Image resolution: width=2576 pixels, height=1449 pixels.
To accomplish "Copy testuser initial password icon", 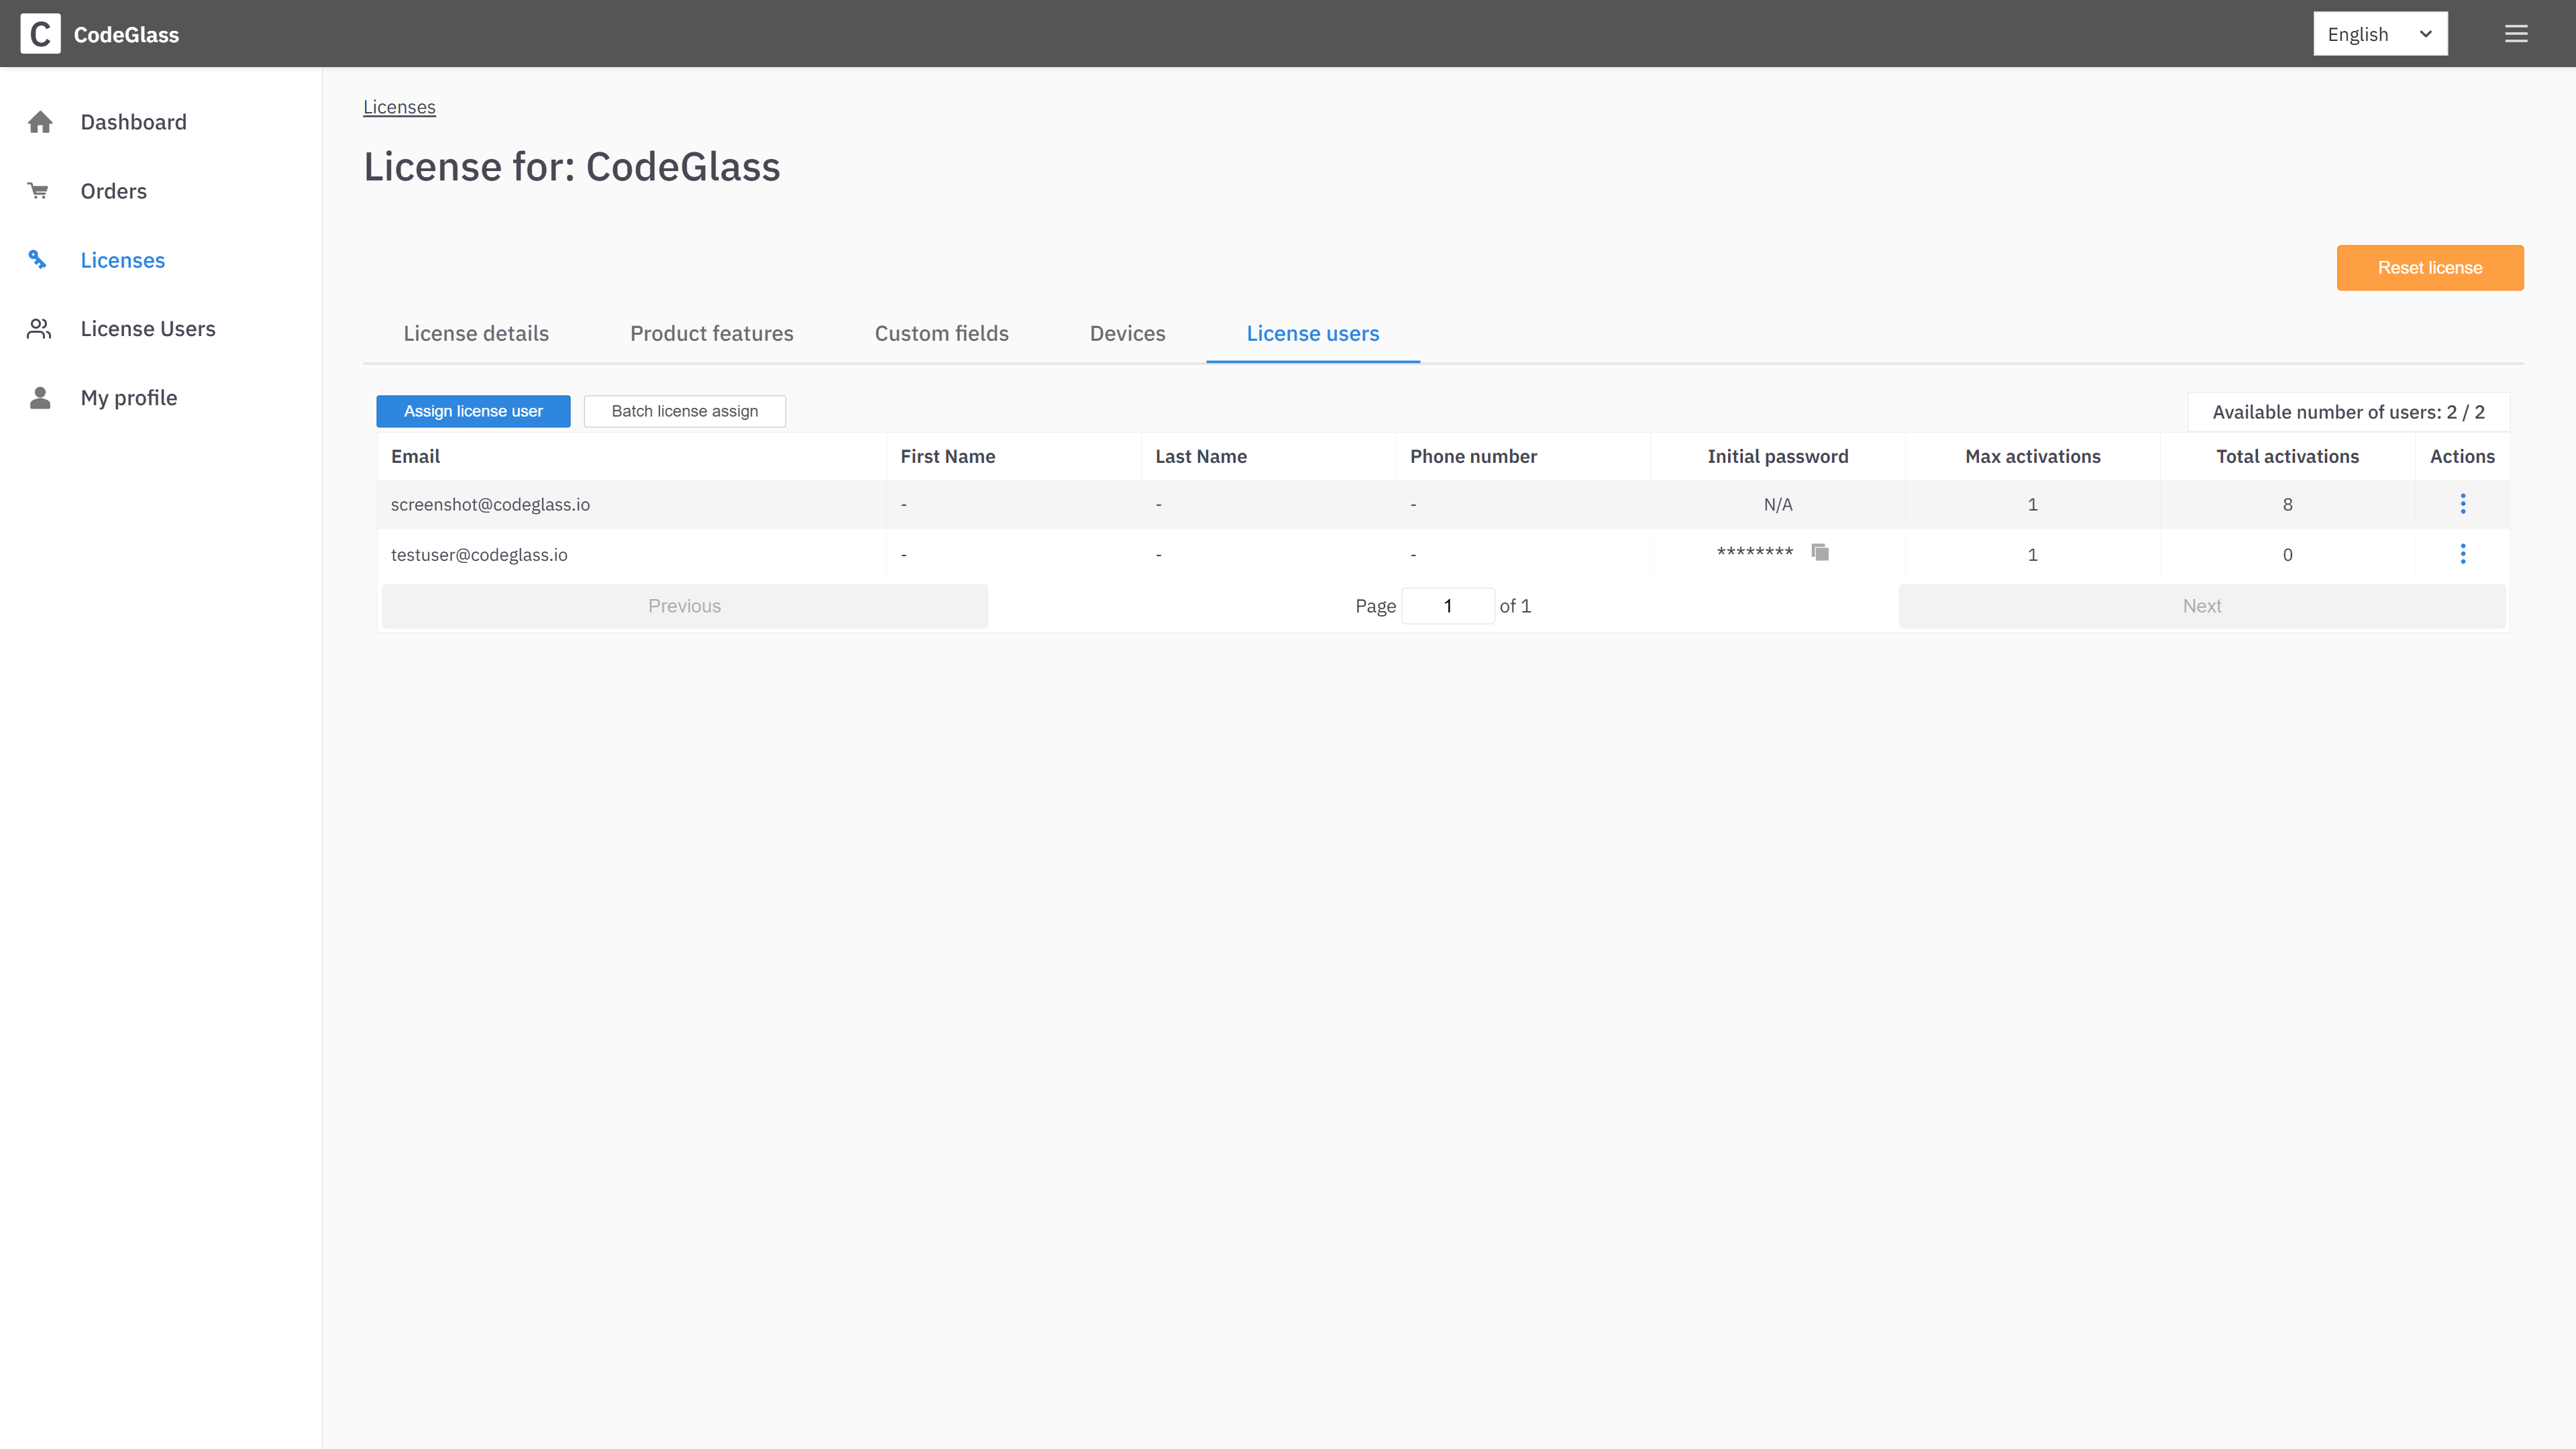I will [1820, 552].
